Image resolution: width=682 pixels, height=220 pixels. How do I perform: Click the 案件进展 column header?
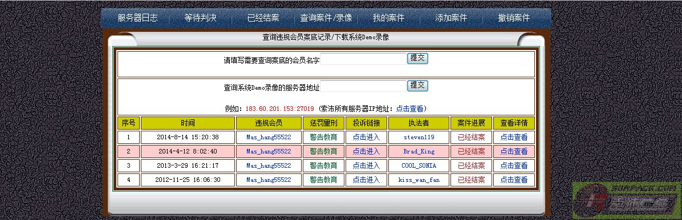click(x=472, y=123)
